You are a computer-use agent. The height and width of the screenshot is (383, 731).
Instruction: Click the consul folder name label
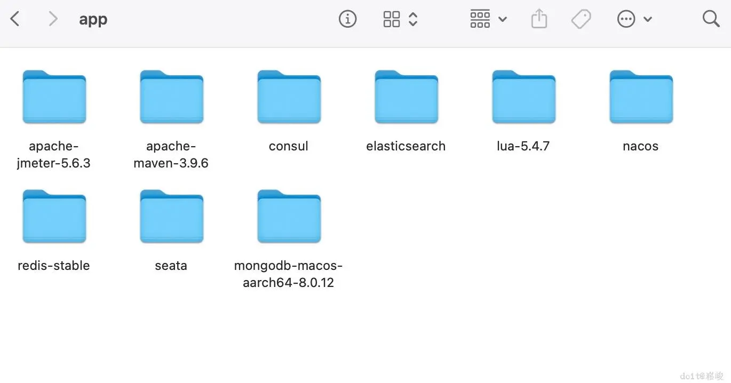[289, 146]
